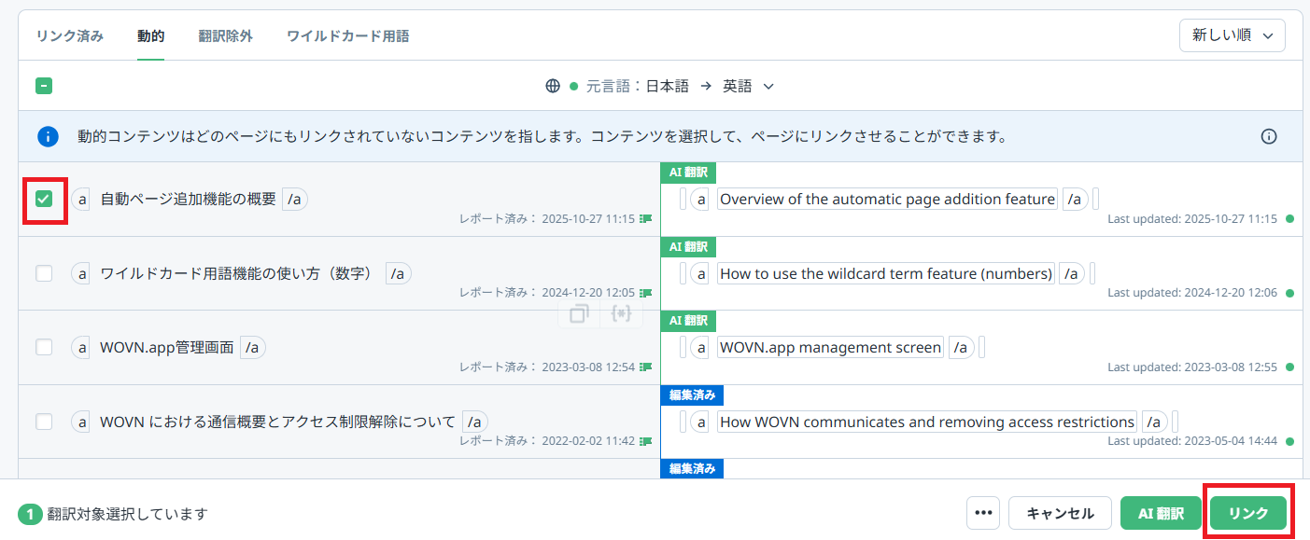The image size is (1310, 540).
Task: Click the キャンセル button
Action: pos(1060,512)
